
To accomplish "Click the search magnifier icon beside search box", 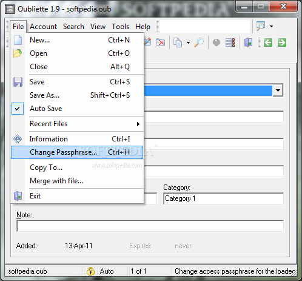I will click(x=261, y=26).
